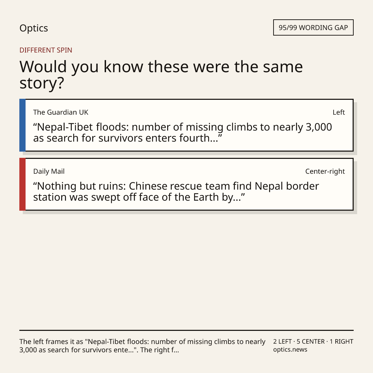Click the '2 LEFT' coverage count

pos(283,342)
